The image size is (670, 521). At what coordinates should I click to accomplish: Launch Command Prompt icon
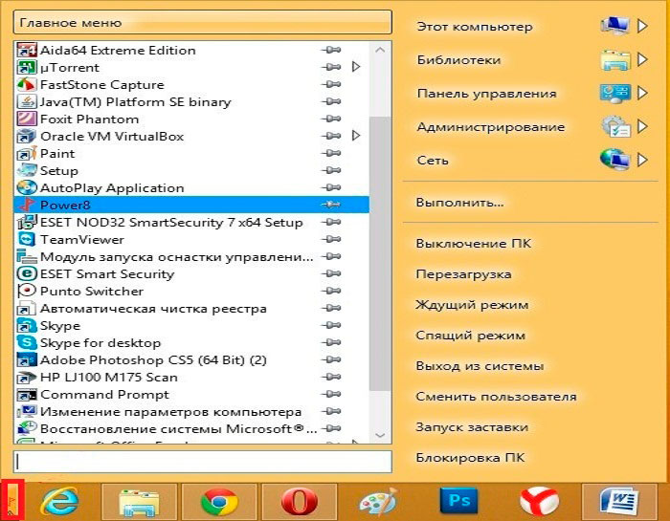[x=27, y=394]
